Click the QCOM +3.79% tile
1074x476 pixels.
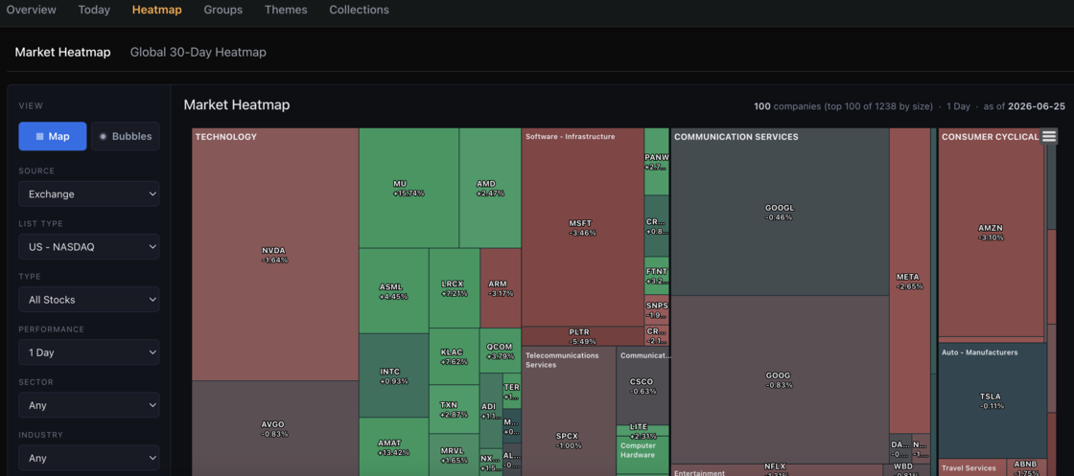(x=500, y=351)
